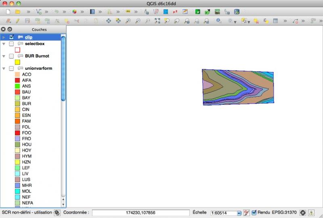Toggle the Rendu checkbox in status bar

click(x=254, y=212)
